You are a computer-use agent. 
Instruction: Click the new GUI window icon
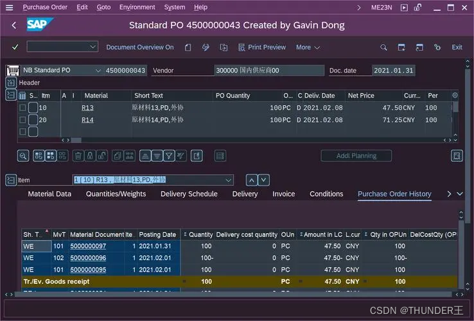pyautogui.click(x=401, y=48)
